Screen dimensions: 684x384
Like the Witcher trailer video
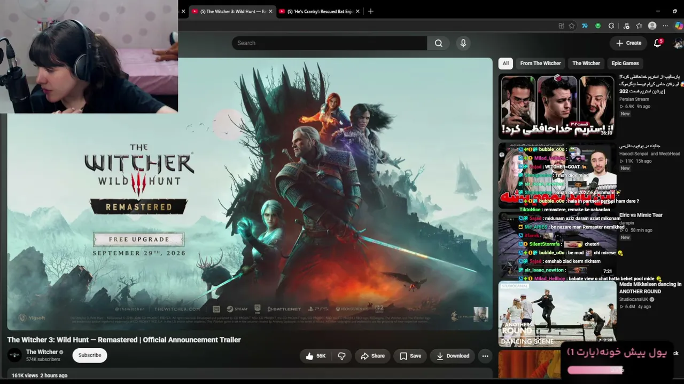315,356
